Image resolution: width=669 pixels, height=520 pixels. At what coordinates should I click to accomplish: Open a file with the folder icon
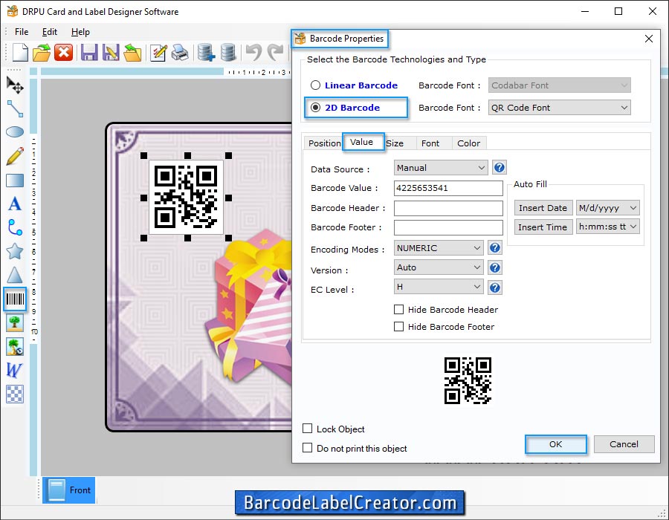pos(42,53)
